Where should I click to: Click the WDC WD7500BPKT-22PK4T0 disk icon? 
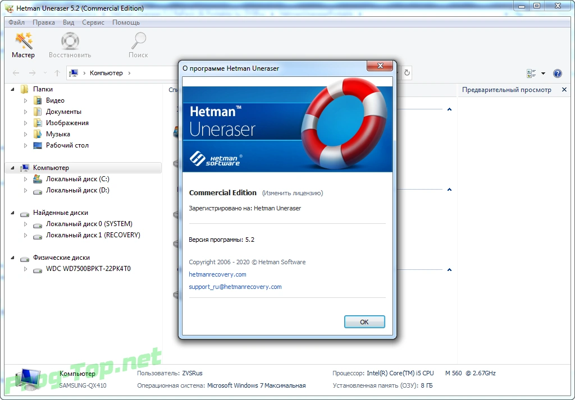point(38,270)
